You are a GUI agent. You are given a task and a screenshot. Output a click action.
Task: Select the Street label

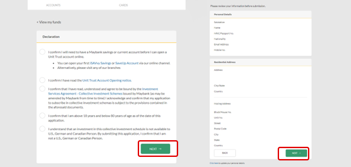[x=217, y=123]
